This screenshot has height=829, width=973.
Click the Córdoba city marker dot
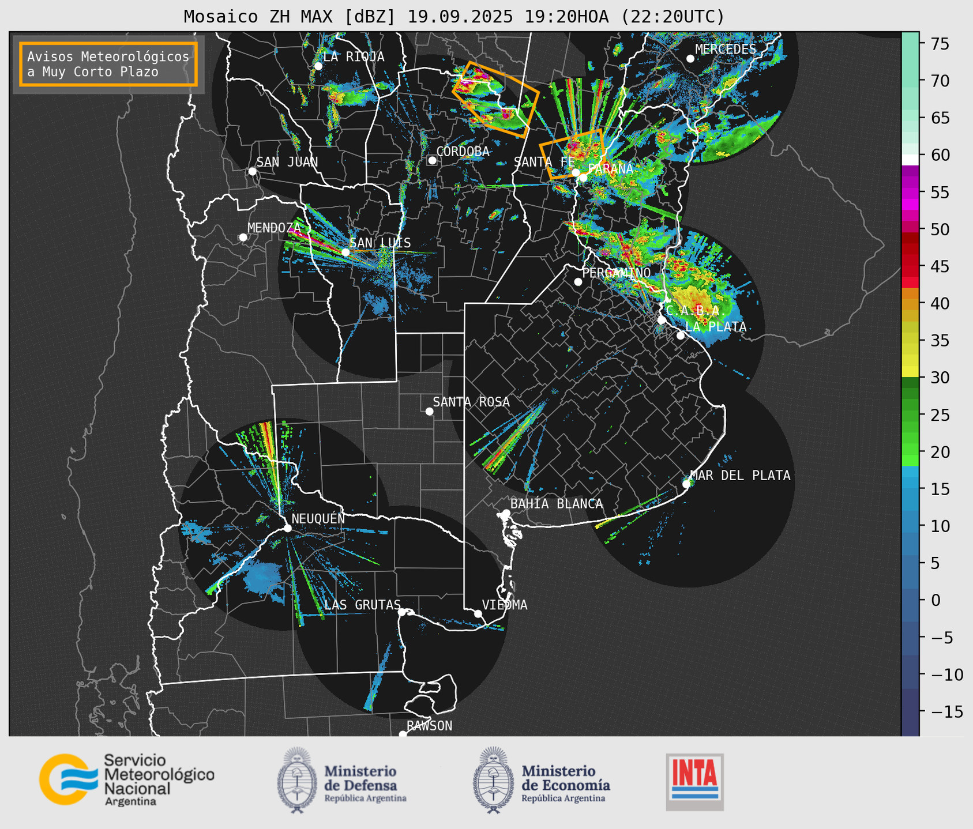tap(432, 160)
